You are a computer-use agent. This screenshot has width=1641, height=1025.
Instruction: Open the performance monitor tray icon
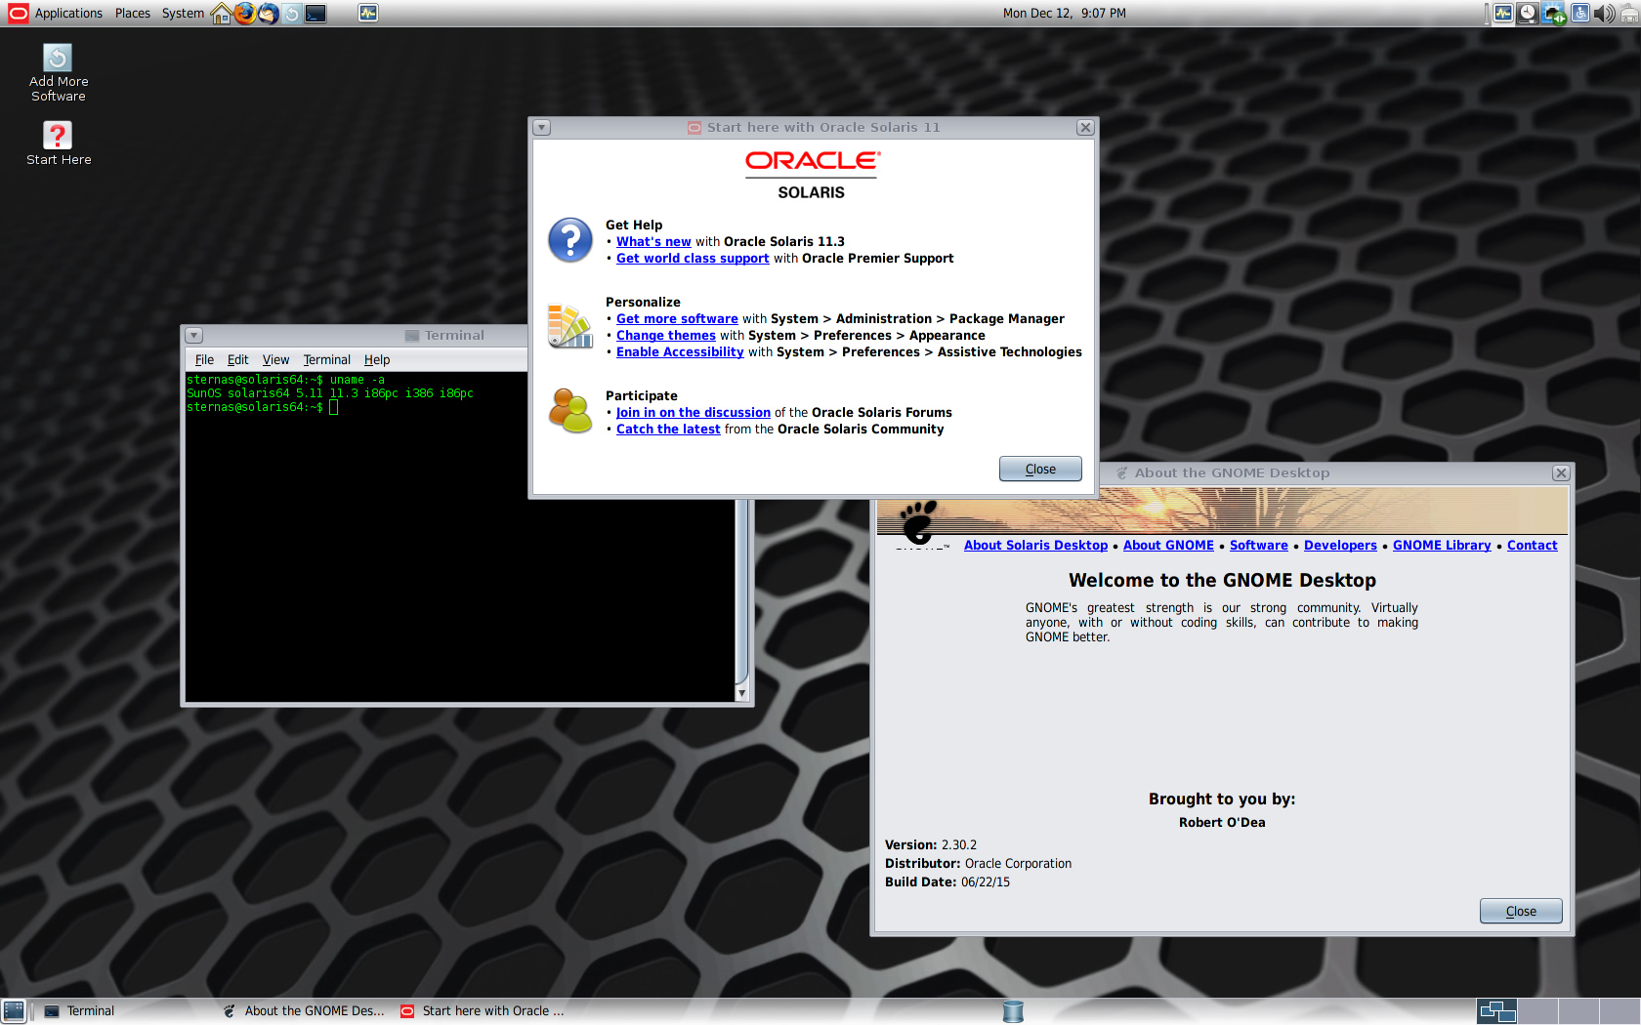(x=1502, y=13)
